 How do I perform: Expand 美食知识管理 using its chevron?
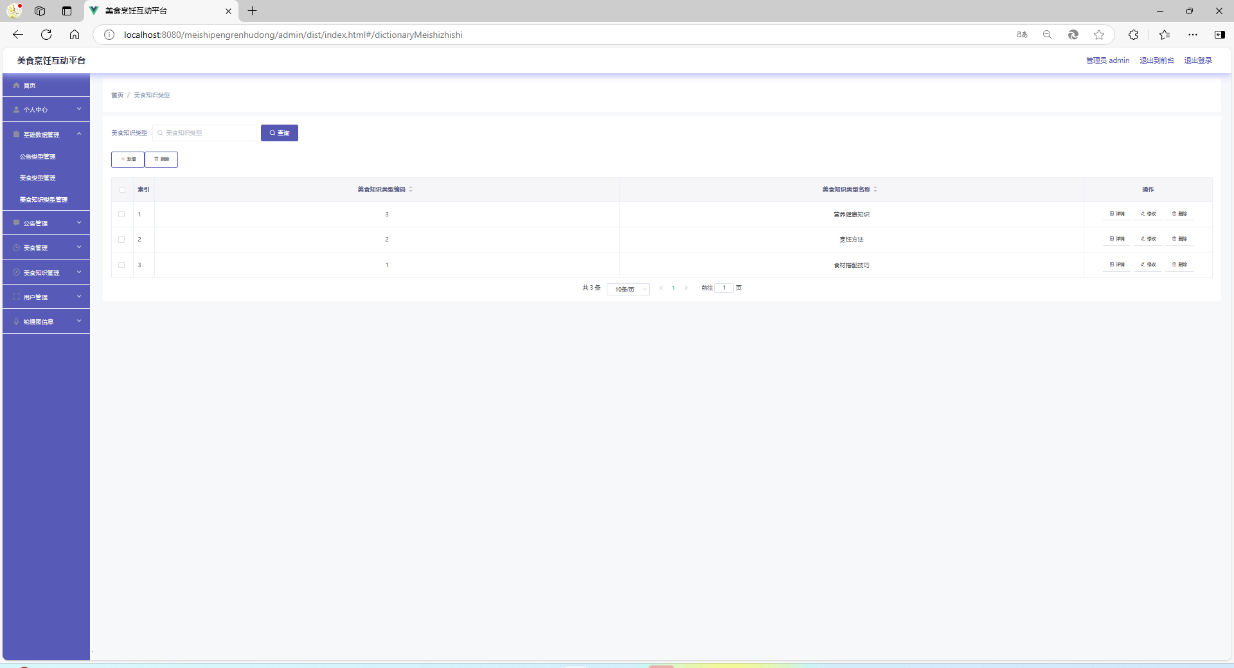79,272
